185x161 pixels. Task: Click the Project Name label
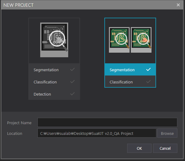19,123
